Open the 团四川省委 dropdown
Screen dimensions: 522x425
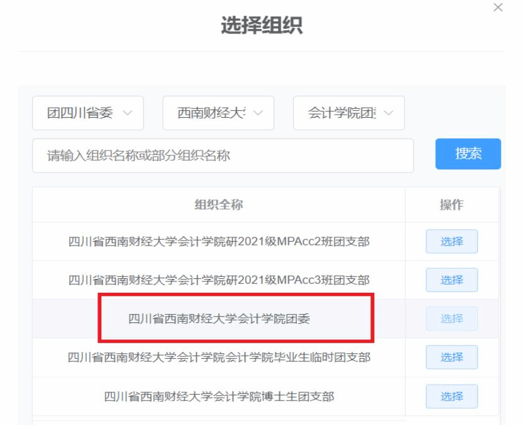[x=87, y=113]
